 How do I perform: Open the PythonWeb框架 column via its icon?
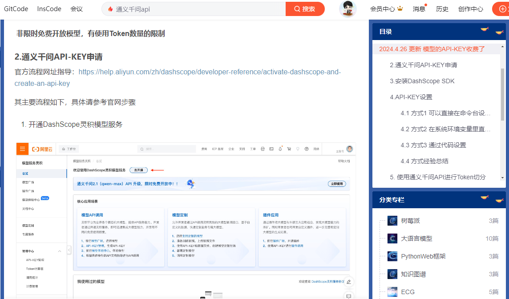pyautogui.click(x=392, y=256)
